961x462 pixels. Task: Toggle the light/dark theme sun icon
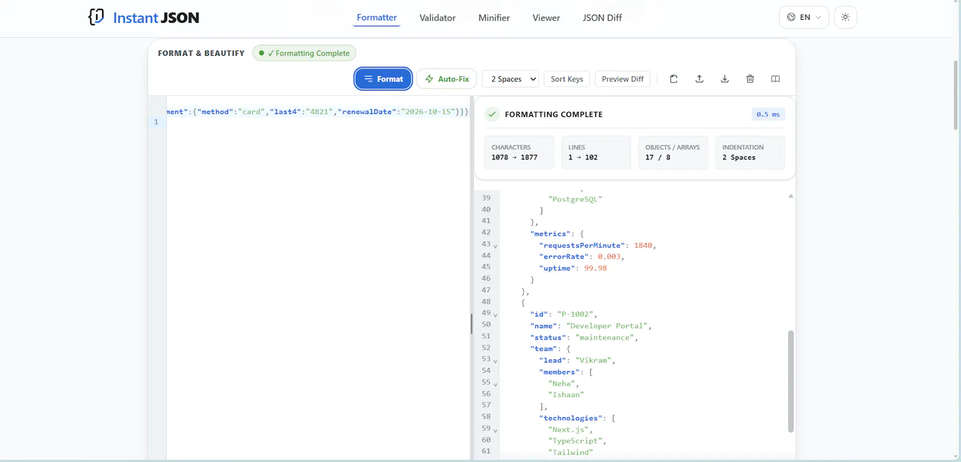(x=846, y=17)
